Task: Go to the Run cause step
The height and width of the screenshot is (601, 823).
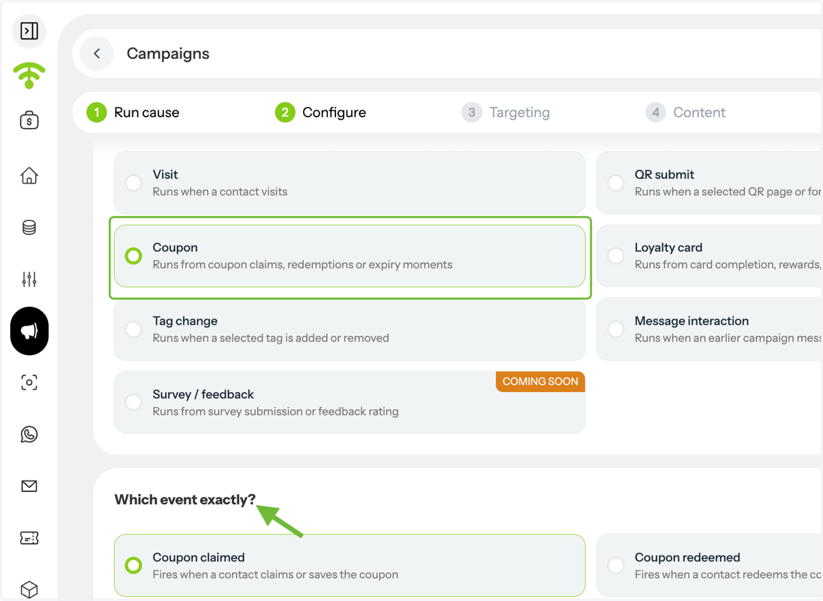Action: pos(133,112)
